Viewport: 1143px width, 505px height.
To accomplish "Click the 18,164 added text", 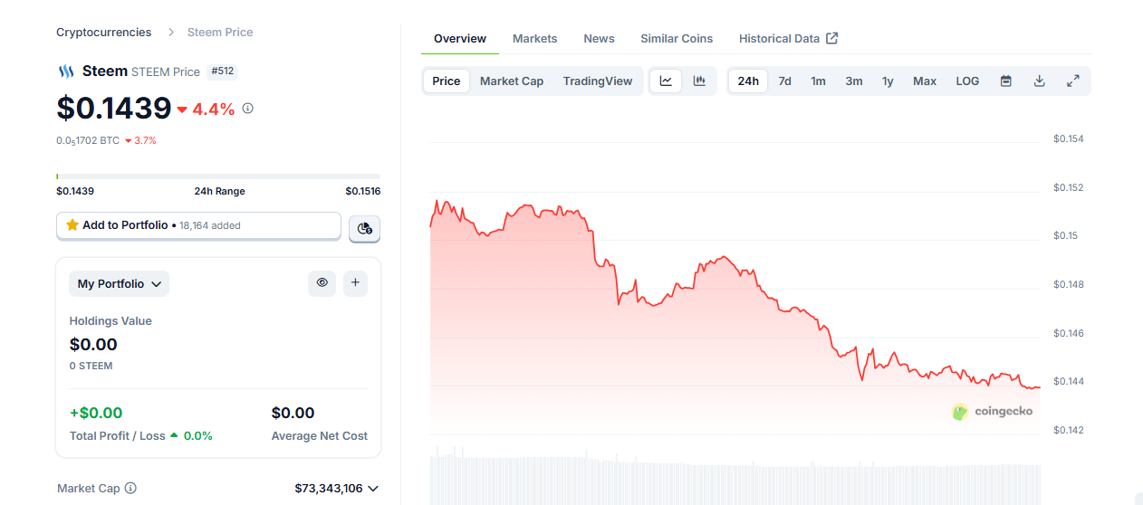I will pos(210,225).
